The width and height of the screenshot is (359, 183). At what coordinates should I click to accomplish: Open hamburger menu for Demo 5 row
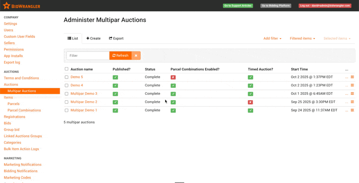coord(352,77)
